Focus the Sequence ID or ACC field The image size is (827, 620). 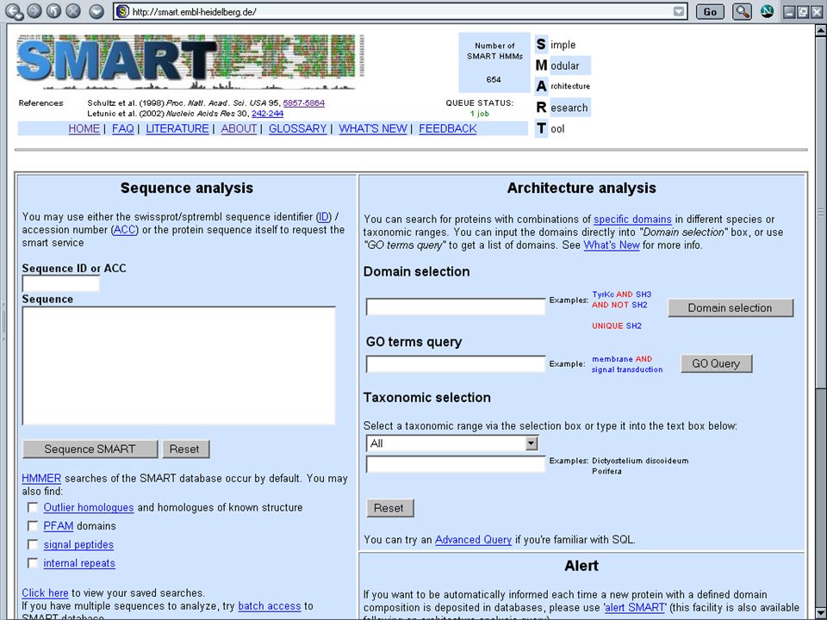[x=60, y=283]
